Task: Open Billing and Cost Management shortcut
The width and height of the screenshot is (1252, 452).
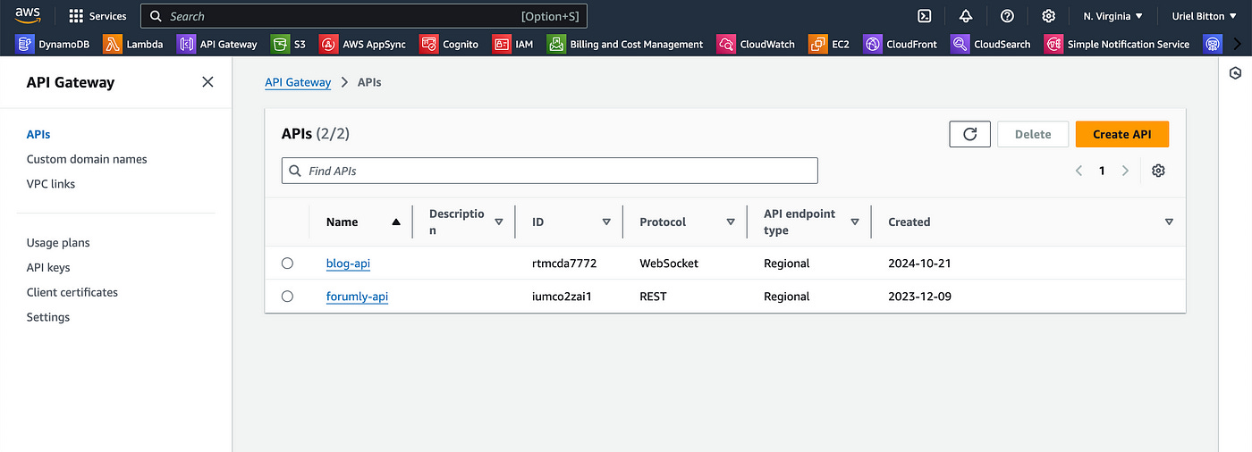Action: click(625, 44)
